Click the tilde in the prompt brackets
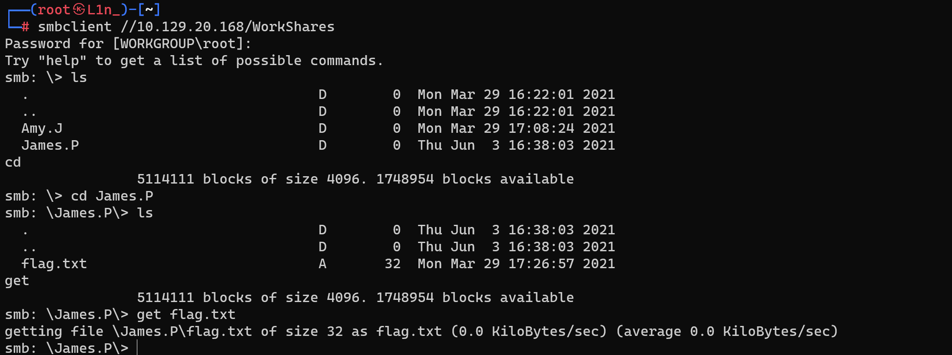 (149, 9)
